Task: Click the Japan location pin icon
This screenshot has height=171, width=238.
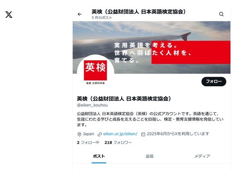Action: click(x=79, y=134)
